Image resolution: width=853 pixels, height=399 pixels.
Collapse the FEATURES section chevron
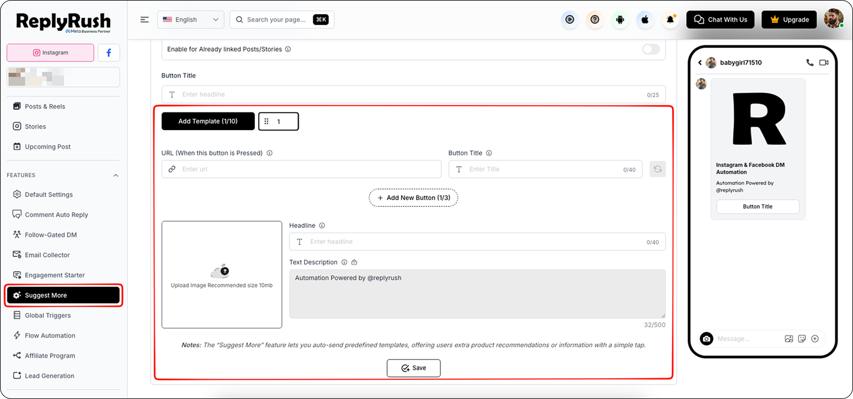(116, 175)
